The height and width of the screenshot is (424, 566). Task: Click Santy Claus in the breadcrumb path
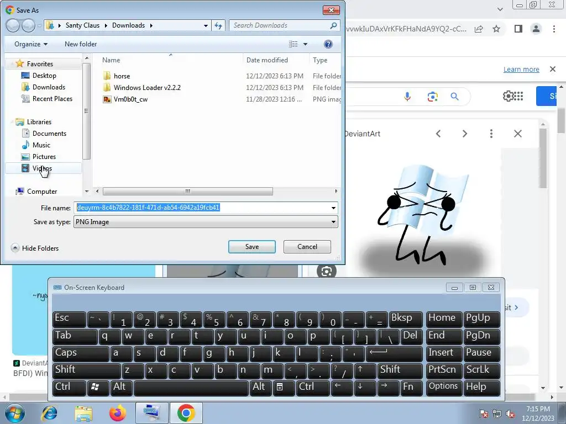click(82, 25)
